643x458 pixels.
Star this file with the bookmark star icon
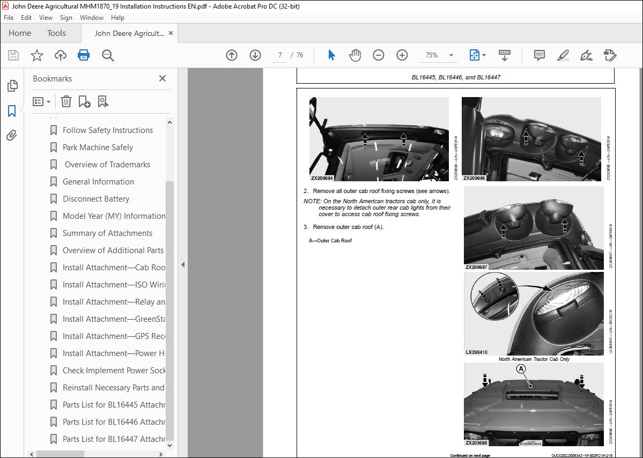pyautogui.click(x=37, y=55)
